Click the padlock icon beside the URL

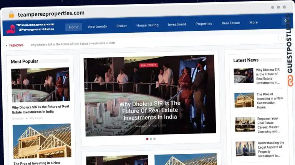tap(12, 15)
